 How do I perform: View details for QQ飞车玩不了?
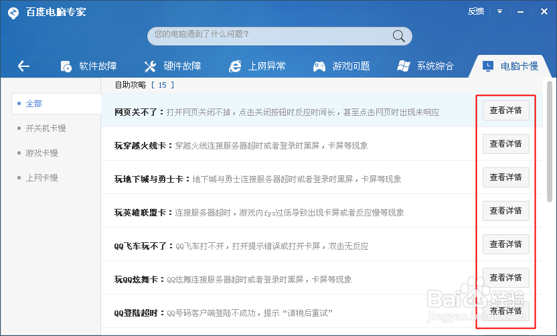pos(506,244)
